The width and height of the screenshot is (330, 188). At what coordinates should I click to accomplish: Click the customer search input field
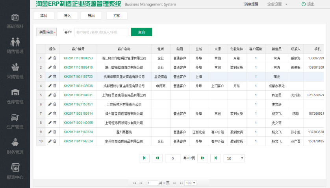101,32
